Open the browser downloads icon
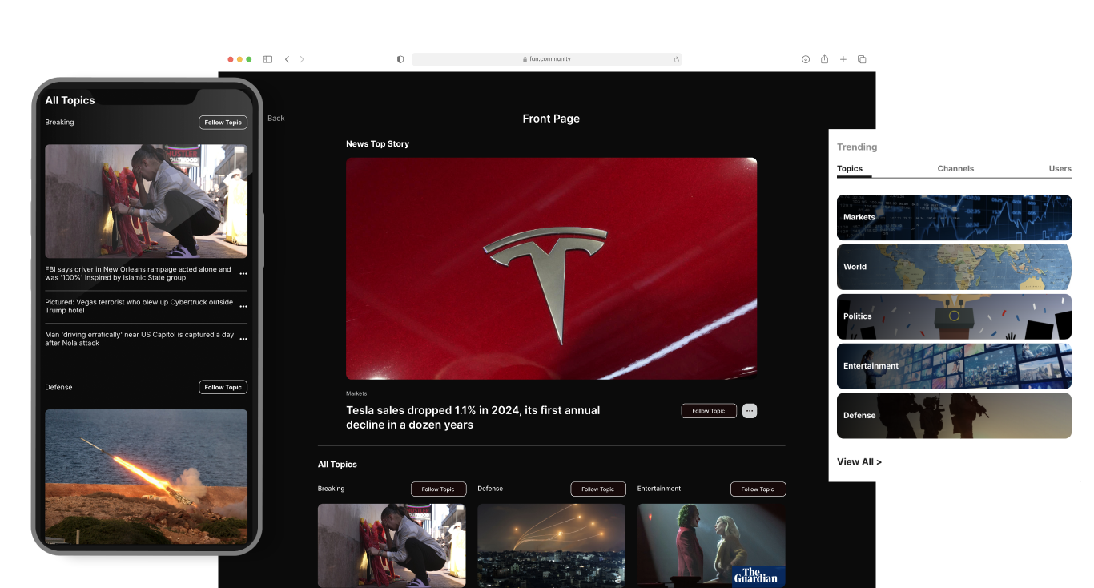1094x588 pixels. click(x=806, y=59)
